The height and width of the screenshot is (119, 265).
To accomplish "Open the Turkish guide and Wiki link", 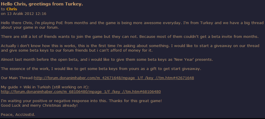I will click(x=81, y=92).
